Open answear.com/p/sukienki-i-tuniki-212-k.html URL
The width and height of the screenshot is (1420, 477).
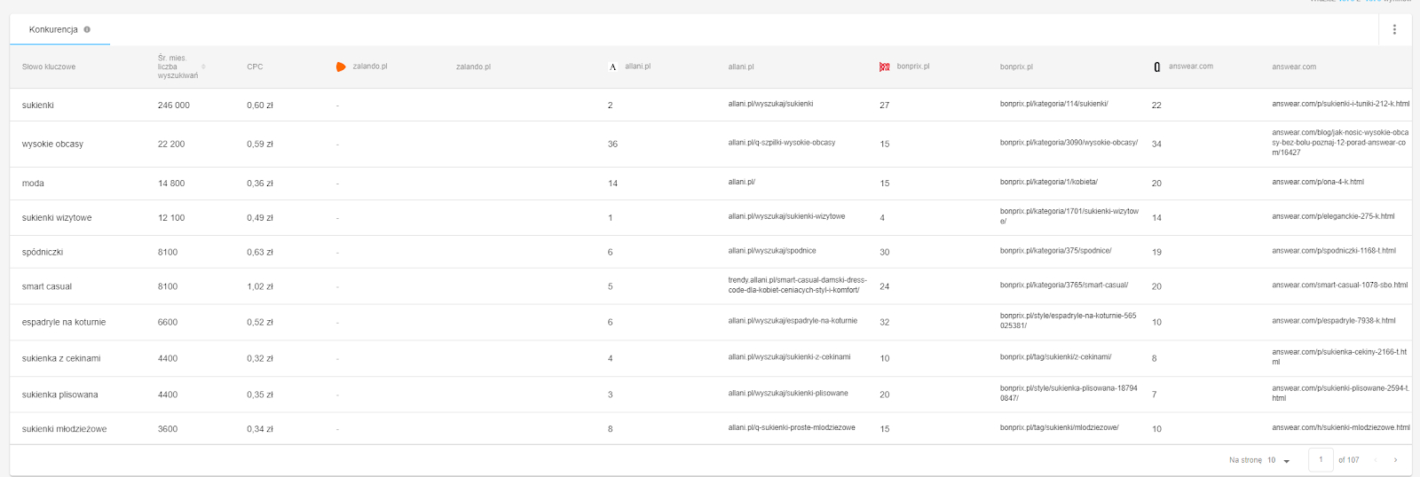tap(1340, 104)
